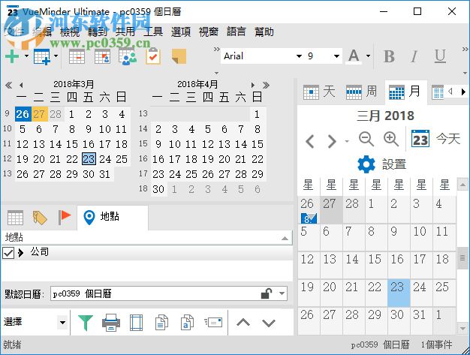The height and width of the screenshot is (355, 470).
Task: Click the 今天 today button
Action: click(x=435, y=139)
